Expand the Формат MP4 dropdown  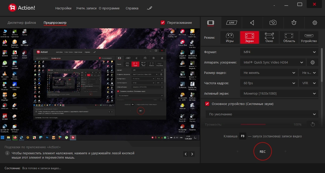279,52
